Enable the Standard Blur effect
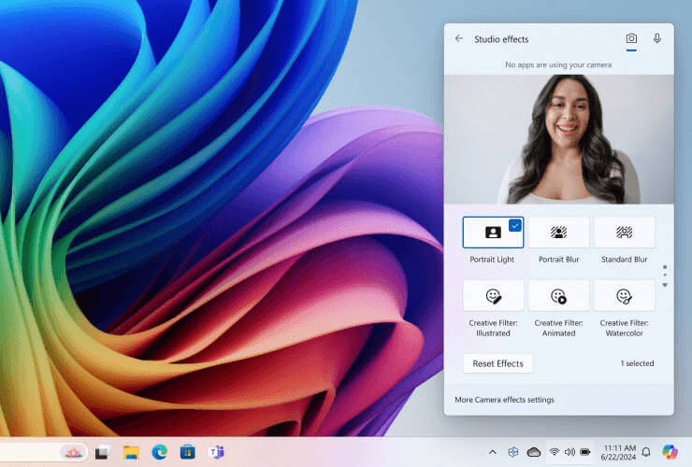 (x=625, y=233)
